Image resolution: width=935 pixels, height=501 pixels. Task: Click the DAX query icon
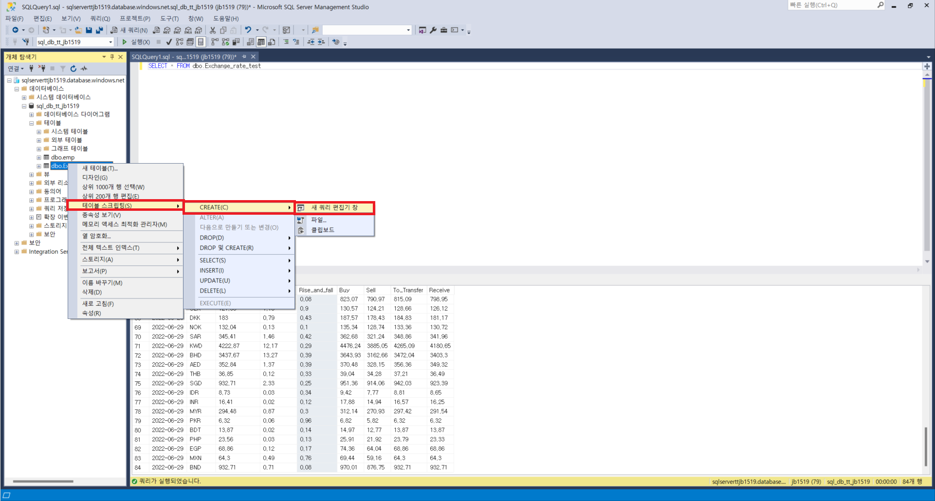coord(199,30)
